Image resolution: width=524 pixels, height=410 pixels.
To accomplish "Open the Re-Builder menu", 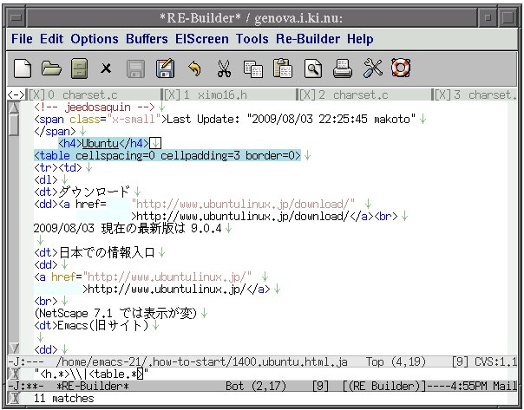I will tap(308, 39).
